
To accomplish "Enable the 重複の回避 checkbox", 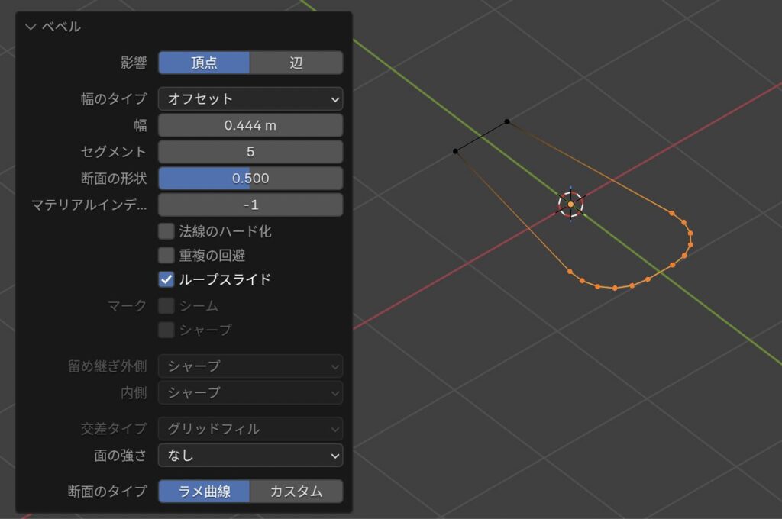I will click(166, 255).
